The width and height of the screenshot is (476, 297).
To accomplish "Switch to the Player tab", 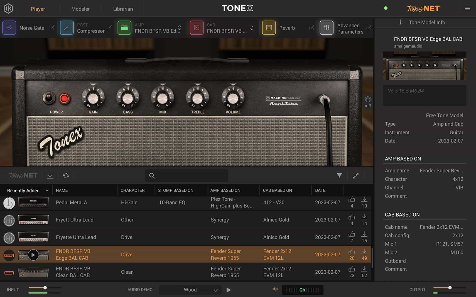I will (38, 9).
